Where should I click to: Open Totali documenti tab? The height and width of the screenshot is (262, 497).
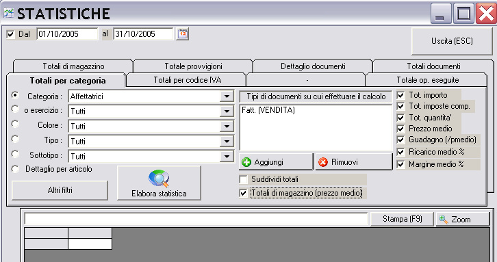click(433, 66)
